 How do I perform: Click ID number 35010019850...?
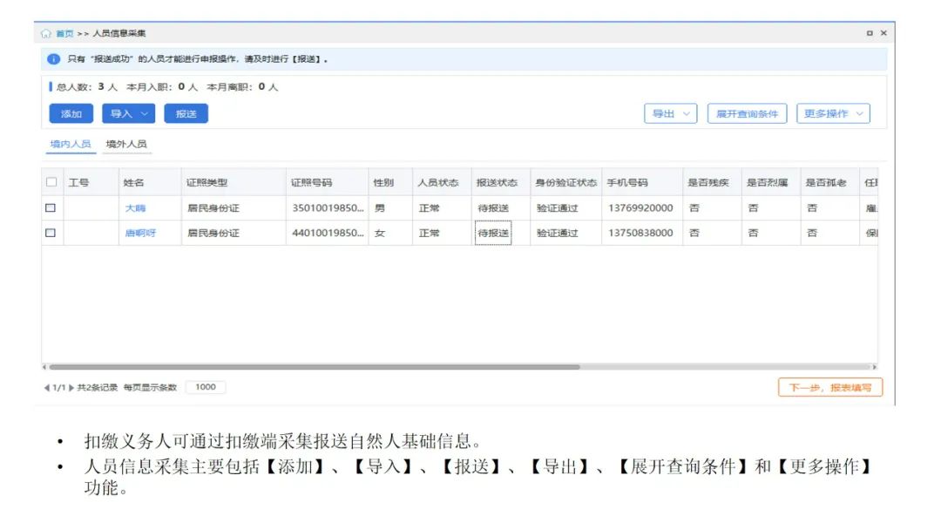click(x=328, y=207)
